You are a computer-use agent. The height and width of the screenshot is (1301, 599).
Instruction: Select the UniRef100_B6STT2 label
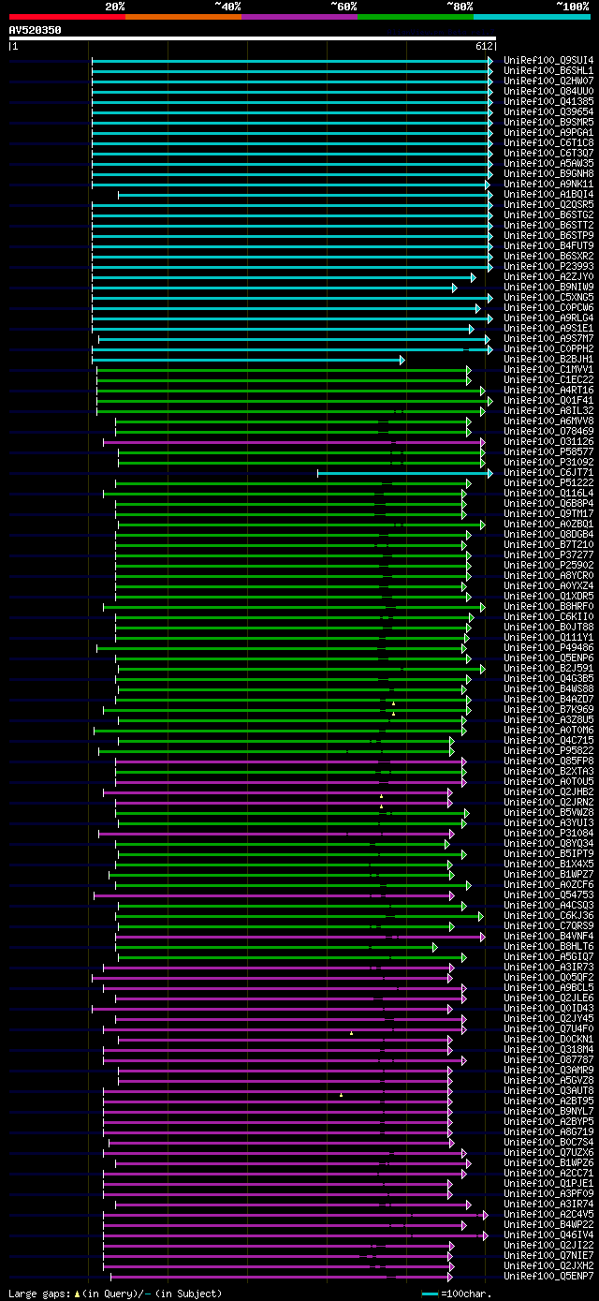click(548, 225)
